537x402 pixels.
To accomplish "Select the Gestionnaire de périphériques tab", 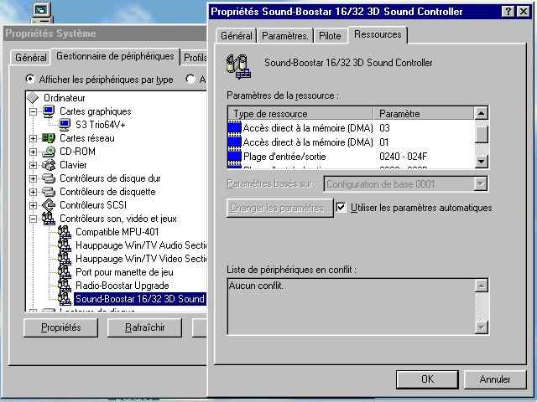I will 115,56.
